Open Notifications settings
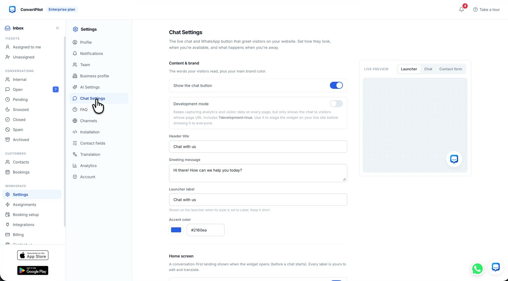 point(99,54)
